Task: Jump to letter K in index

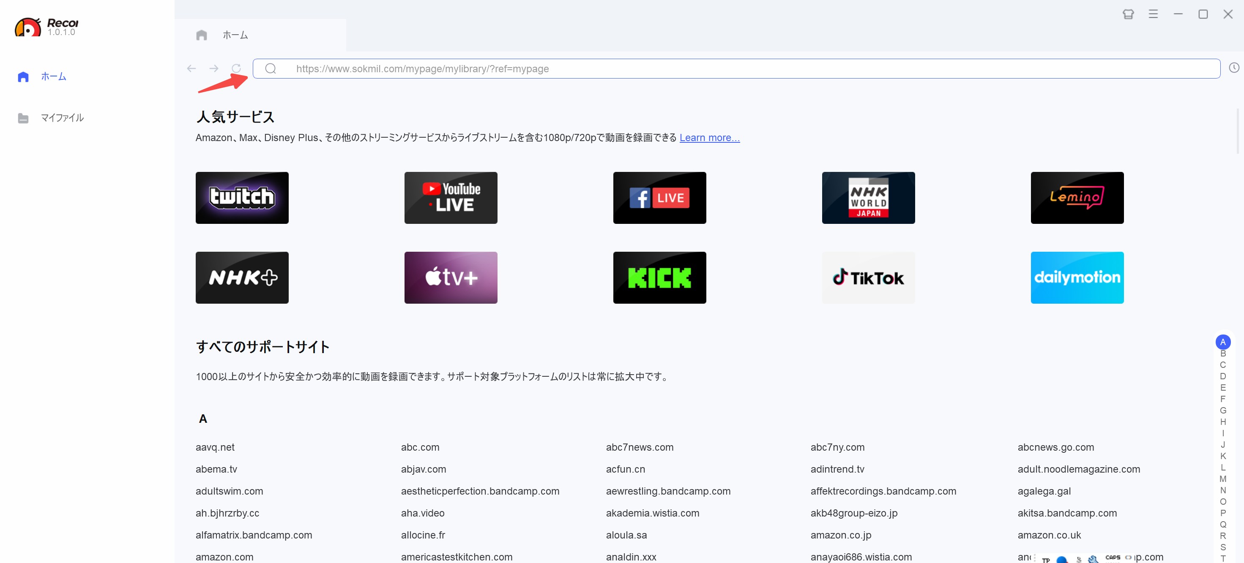Action: coord(1223,456)
